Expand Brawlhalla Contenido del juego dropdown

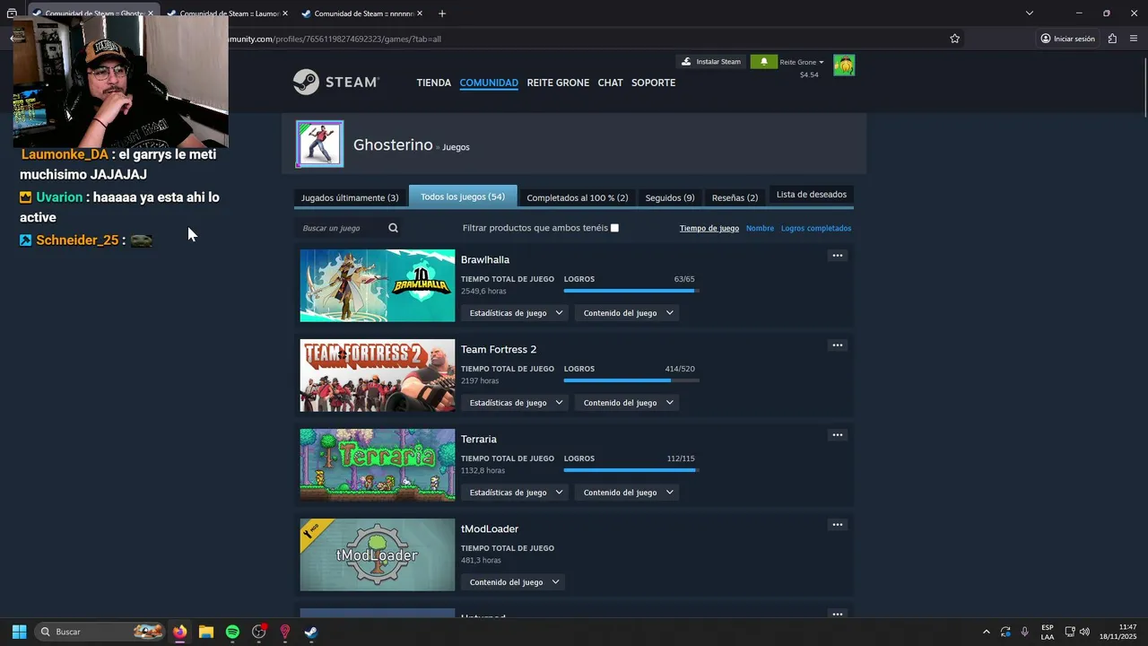tap(627, 313)
